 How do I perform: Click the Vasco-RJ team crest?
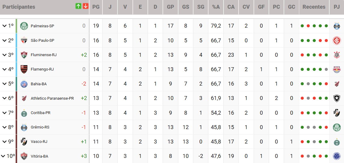[24, 142]
